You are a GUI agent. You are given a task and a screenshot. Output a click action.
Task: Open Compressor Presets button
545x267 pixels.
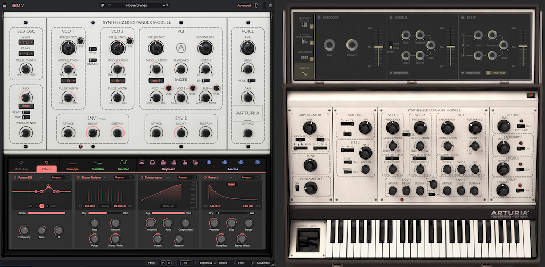coord(183,177)
